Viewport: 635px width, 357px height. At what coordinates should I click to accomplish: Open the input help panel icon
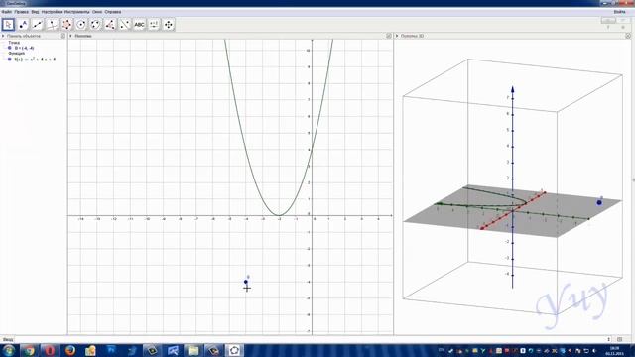coord(619,339)
